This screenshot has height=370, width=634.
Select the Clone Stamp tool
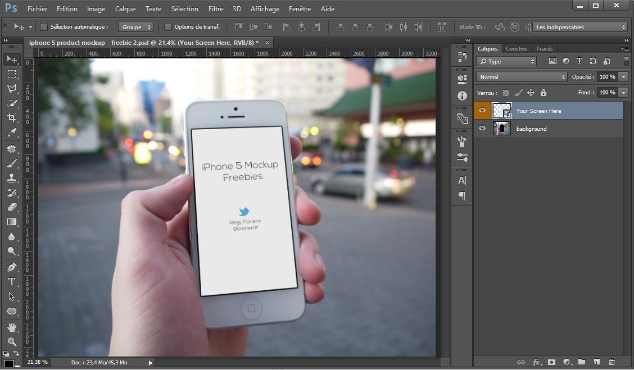(x=12, y=178)
